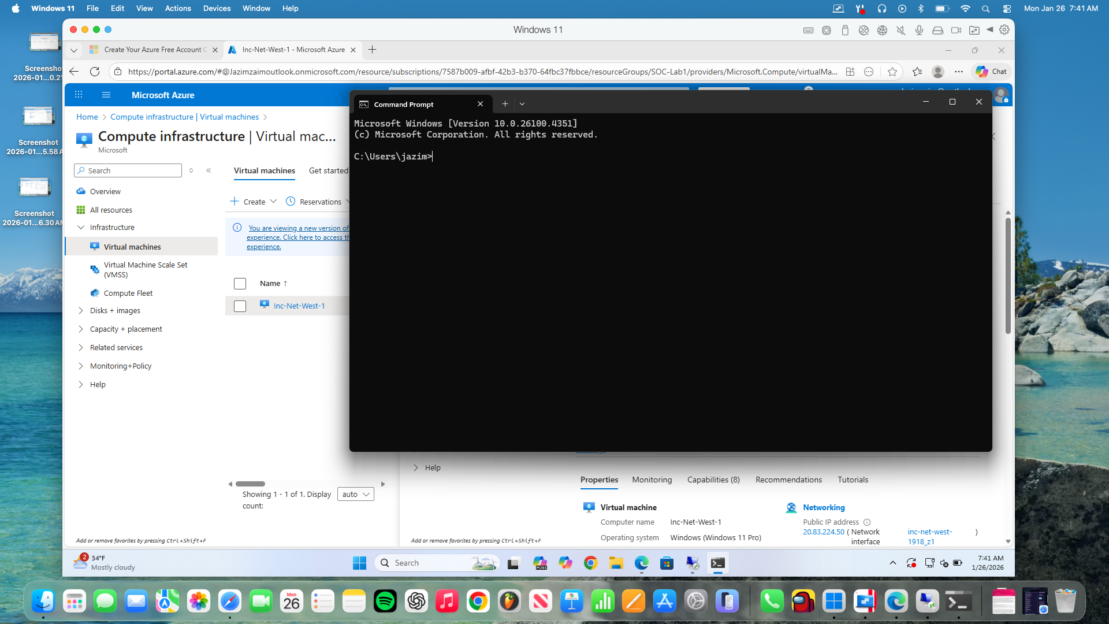Open new Command Prompt tab with plus icon
Screen dimensions: 1109x624
pos(505,104)
